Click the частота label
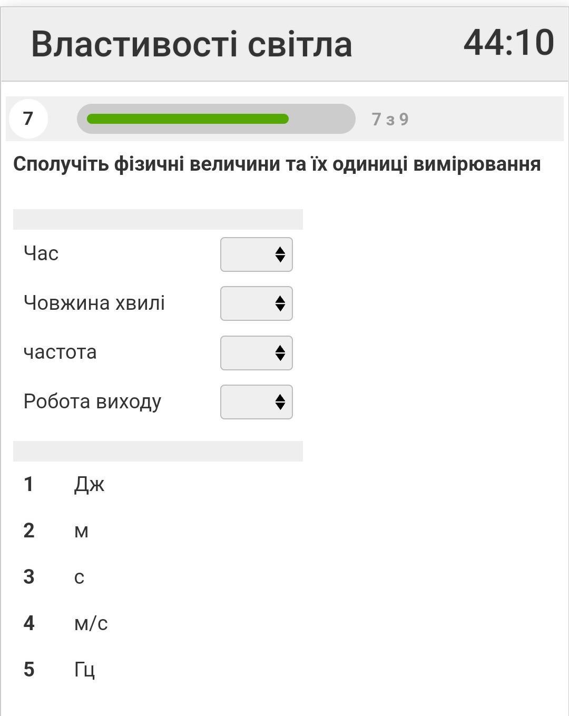Viewport: 569px width, 716px height. tap(60, 352)
